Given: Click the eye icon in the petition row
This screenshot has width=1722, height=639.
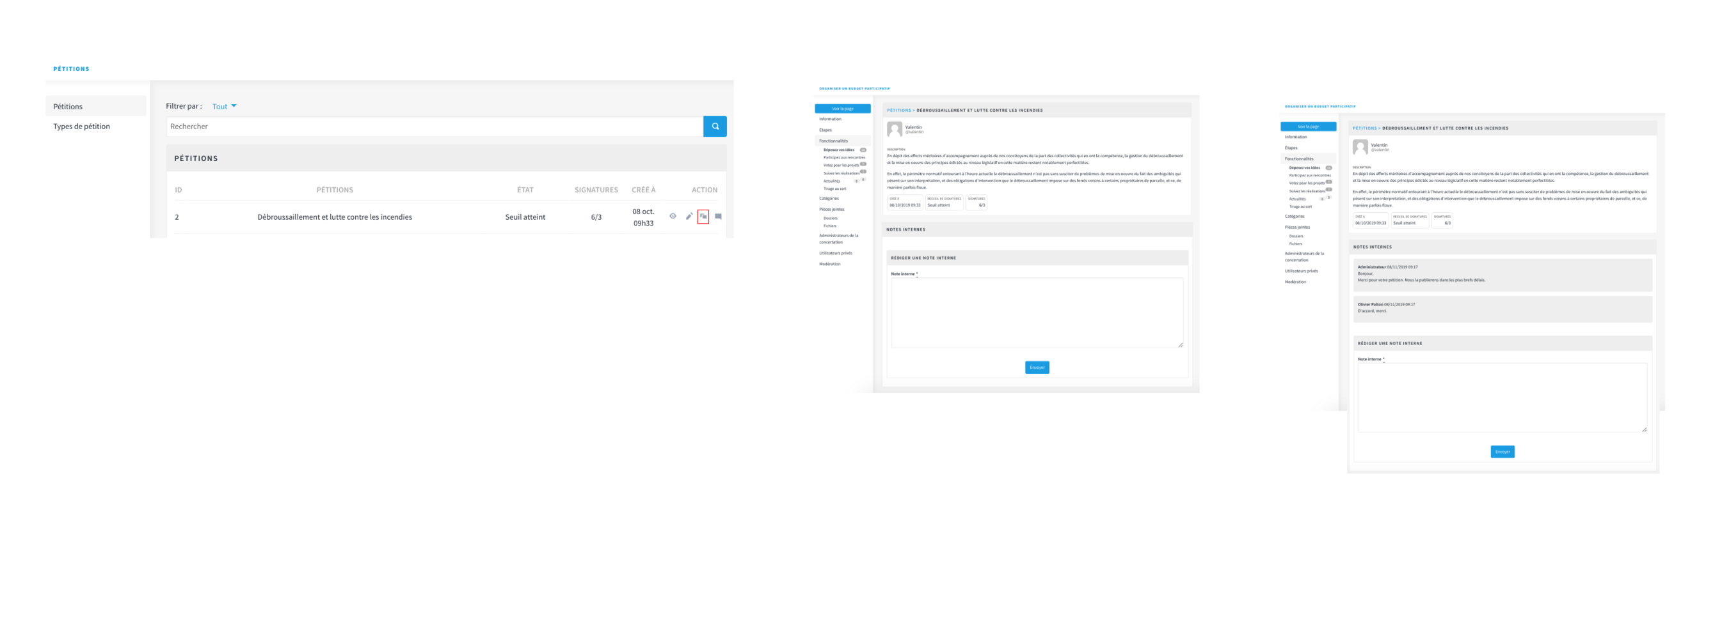Looking at the screenshot, I should pyautogui.click(x=673, y=217).
